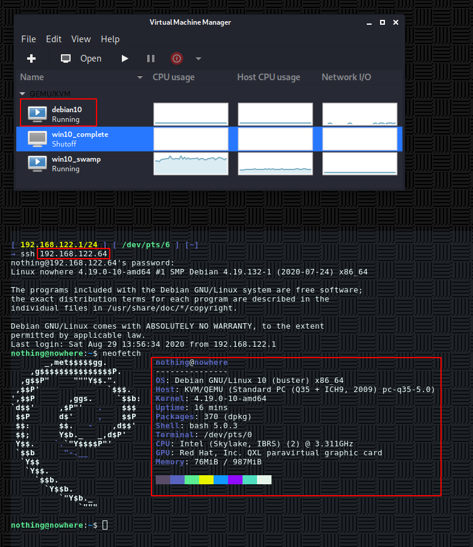
Task: Click the OS line Debian GNU/Linux 10
Action: [x=250, y=381]
